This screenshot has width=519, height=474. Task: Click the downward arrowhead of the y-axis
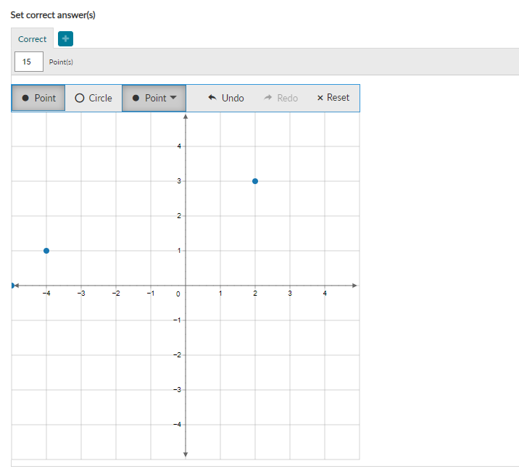pos(186,454)
